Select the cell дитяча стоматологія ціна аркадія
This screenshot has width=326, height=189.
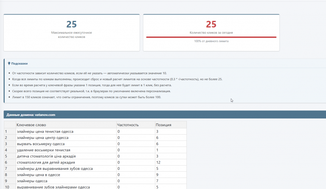coord(66,156)
